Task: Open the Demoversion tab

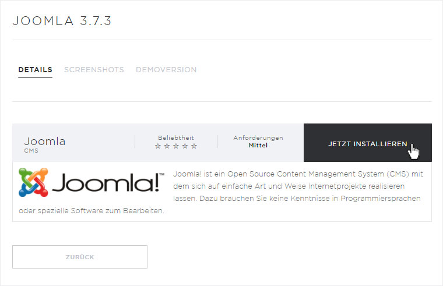Action: [x=166, y=70]
